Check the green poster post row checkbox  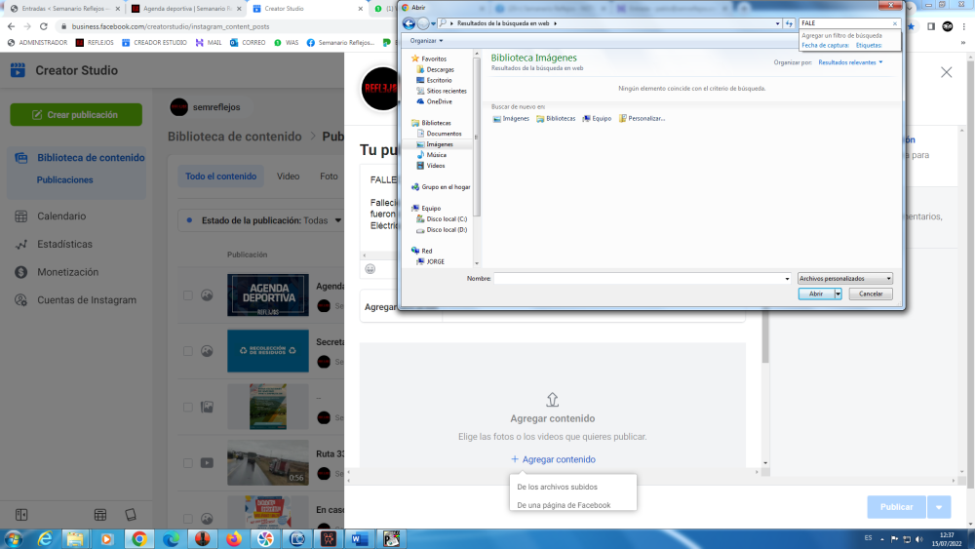188,408
